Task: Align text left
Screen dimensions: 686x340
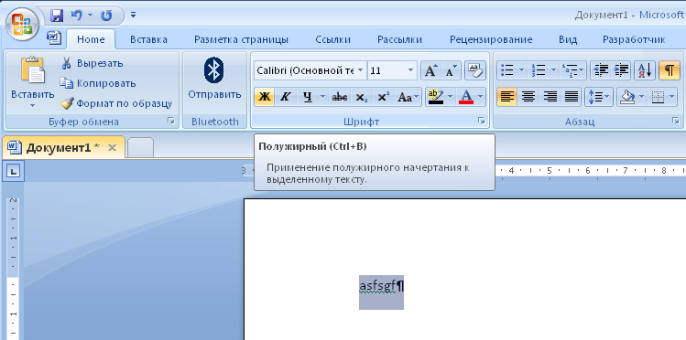Action: pos(507,97)
